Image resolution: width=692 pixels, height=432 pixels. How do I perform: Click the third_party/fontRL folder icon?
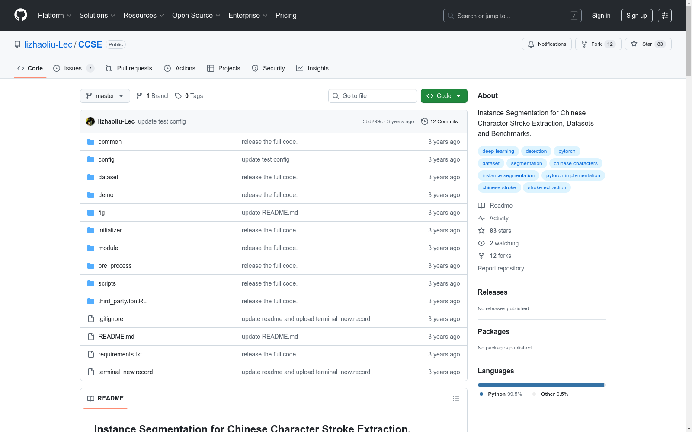pos(91,301)
